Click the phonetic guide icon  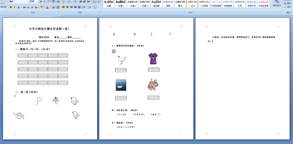(53, 1)
